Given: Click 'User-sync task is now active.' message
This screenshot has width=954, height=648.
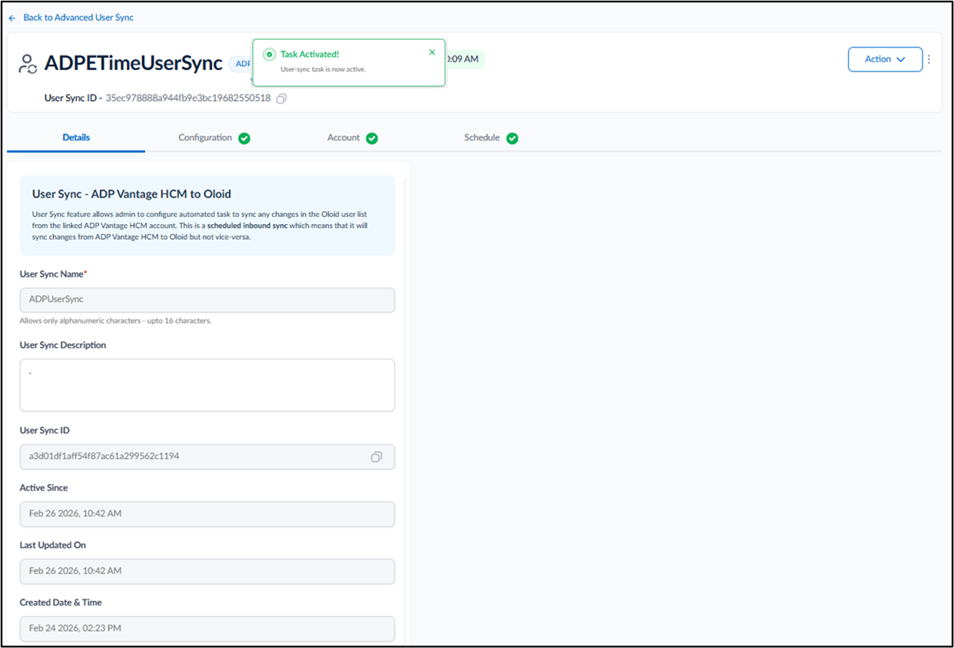Looking at the screenshot, I should tap(323, 69).
